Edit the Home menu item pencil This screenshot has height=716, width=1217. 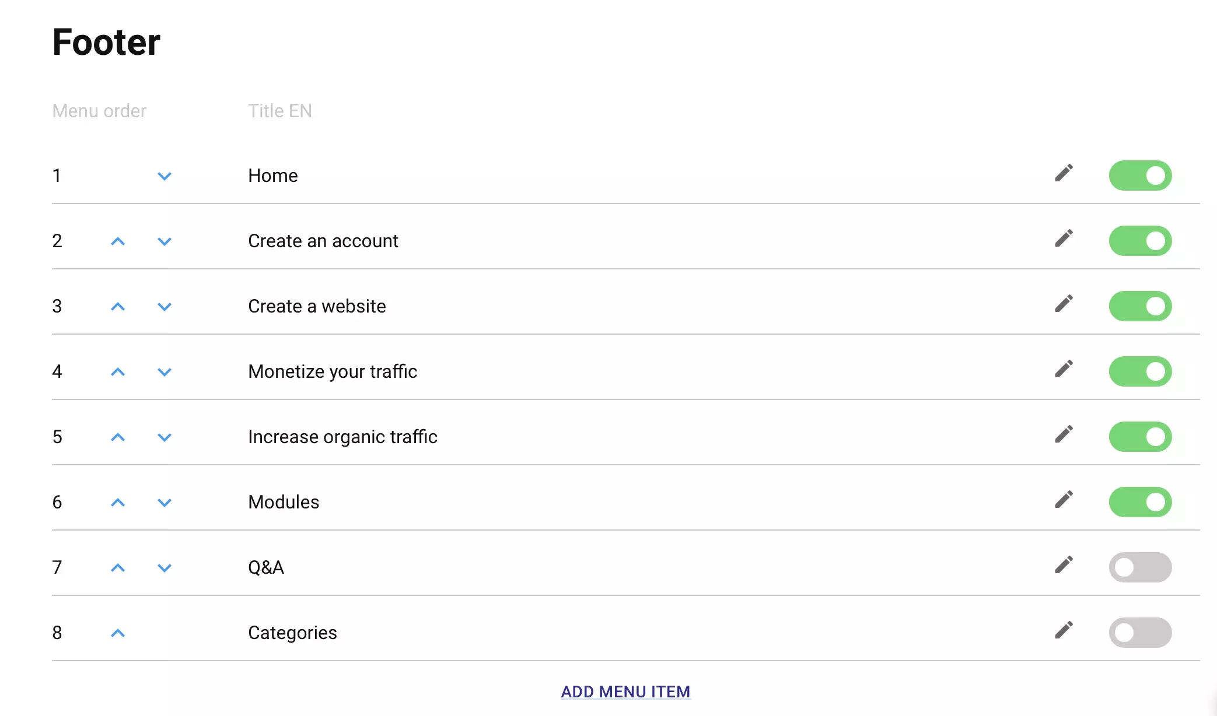[1064, 173]
